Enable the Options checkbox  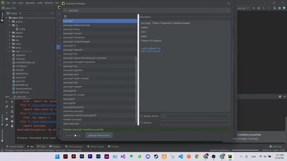(x=141, y=123)
